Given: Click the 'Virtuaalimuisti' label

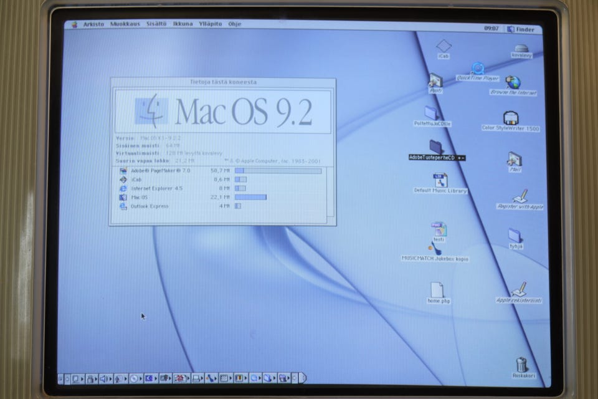Looking at the screenshot, I should tap(137, 153).
